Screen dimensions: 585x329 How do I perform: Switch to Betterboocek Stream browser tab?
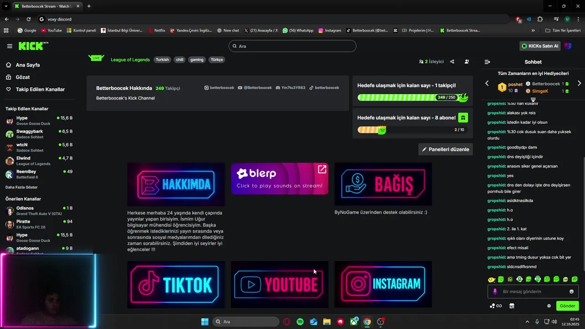coord(47,6)
